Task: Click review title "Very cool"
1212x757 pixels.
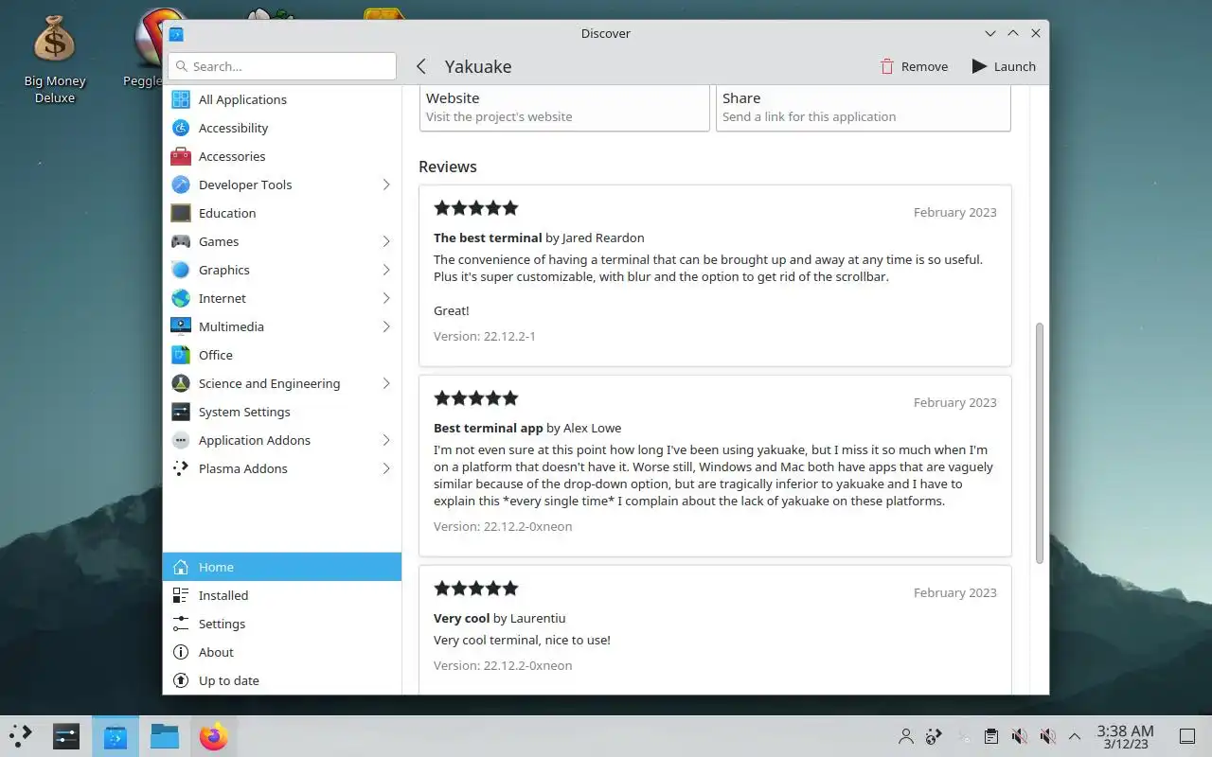Action: (461, 618)
